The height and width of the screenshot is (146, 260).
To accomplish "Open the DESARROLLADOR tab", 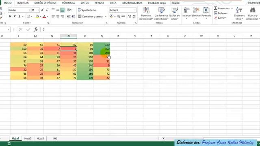I will [132, 3].
